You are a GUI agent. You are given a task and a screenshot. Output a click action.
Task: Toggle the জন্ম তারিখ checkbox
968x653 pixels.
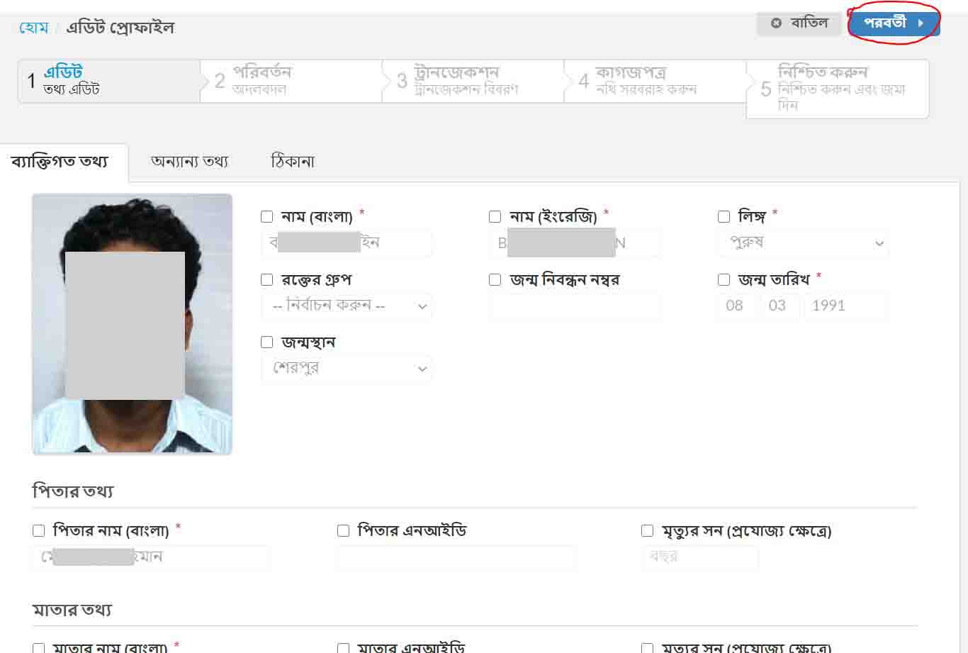click(x=724, y=279)
